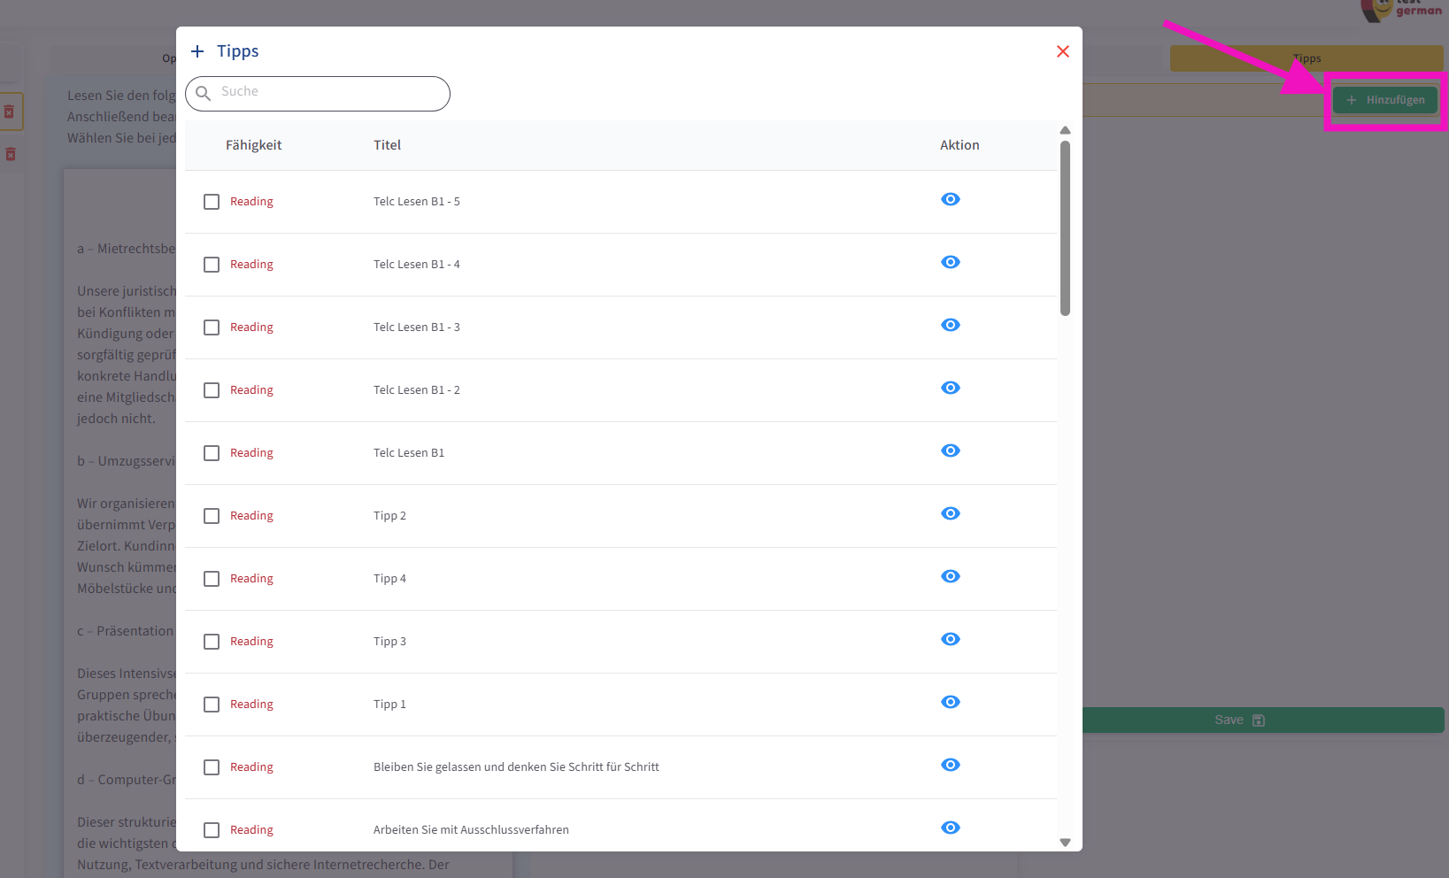This screenshot has width=1449, height=878.
Task: Tick the checkbox for Tipp 3
Action: 212,642
